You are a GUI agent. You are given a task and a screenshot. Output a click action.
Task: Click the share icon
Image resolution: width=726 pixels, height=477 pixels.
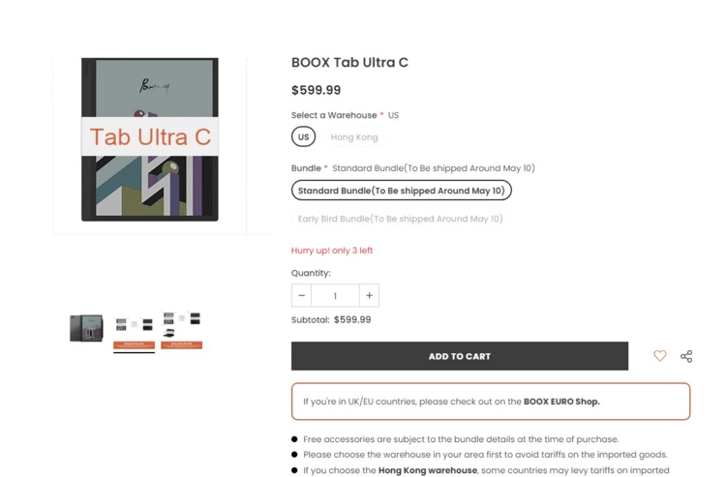pyautogui.click(x=686, y=356)
